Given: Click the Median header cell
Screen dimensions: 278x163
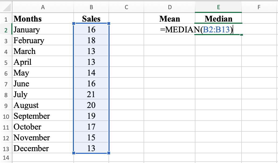Looking at the screenshot, I should click(x=218, y=19).
